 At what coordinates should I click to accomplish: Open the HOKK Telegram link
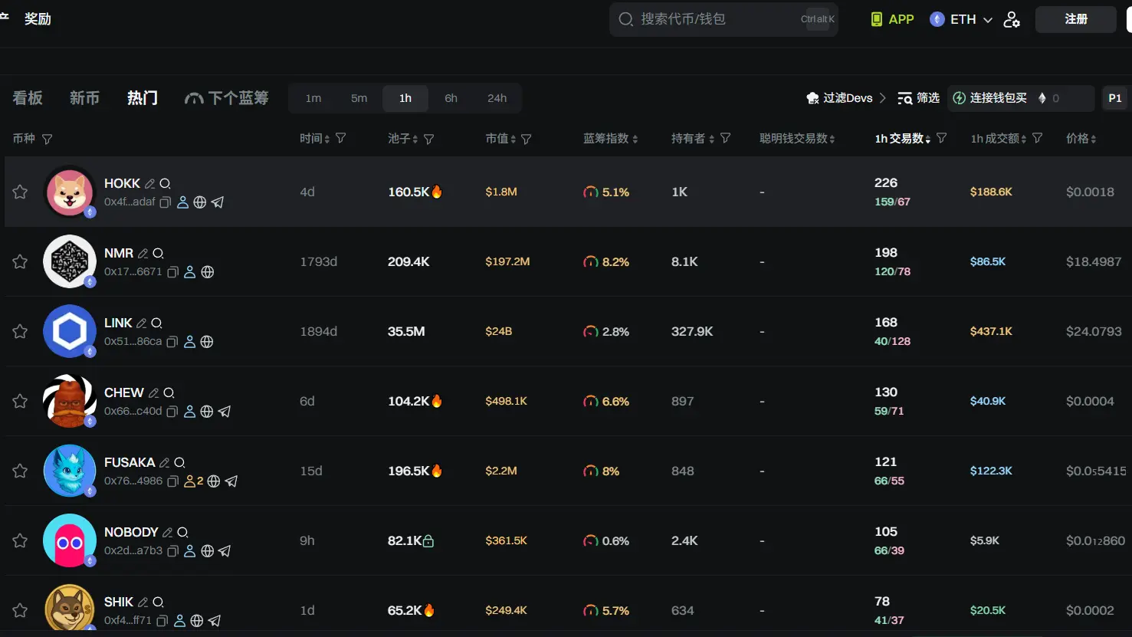(218, 202)
